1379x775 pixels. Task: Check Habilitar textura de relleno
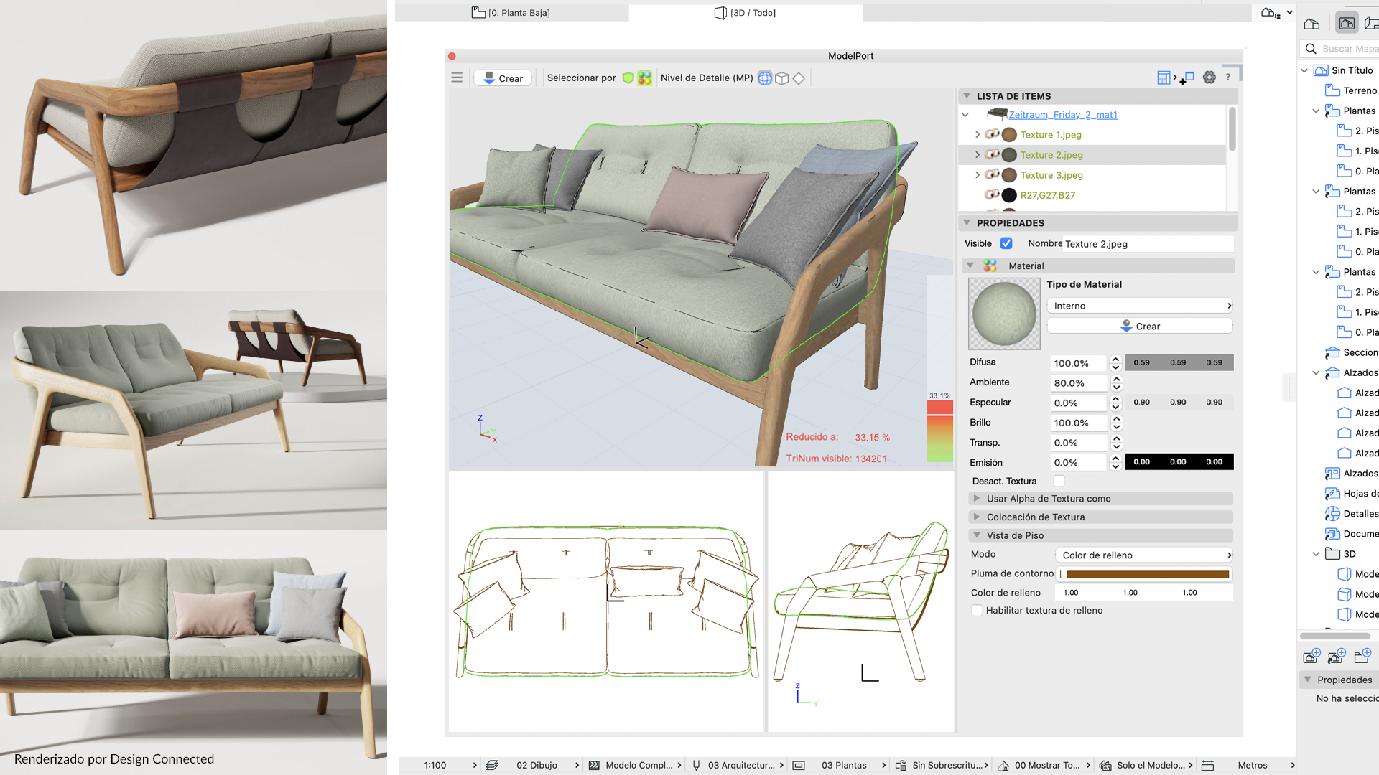[x=977, y=610]
